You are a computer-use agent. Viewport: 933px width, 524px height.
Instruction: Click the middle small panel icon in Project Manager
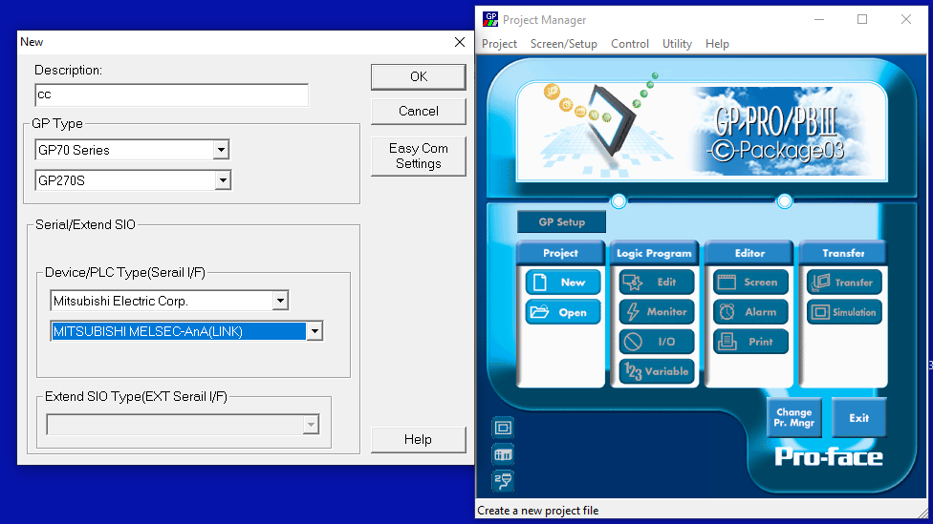[503, 454]
